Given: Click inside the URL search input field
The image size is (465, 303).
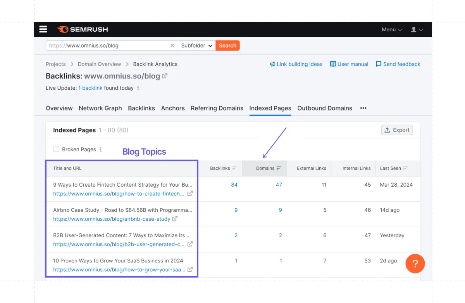Looking at the screenshot, I should (108, 45).
